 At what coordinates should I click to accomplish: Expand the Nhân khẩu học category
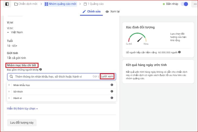9,85
